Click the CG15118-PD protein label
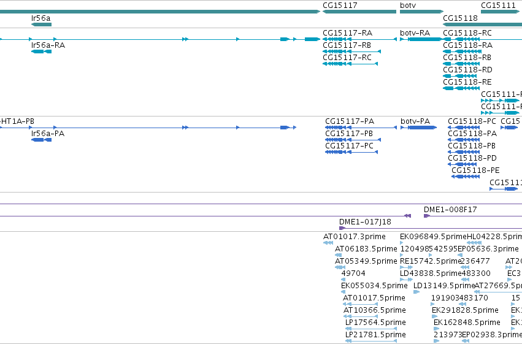The width and height of the screenshot is (522, 344). pos(472,158)
